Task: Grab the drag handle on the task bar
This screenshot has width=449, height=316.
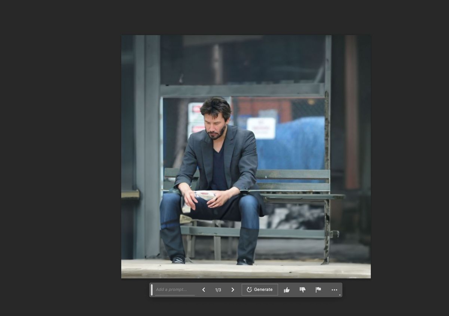Action: point(151,289)
